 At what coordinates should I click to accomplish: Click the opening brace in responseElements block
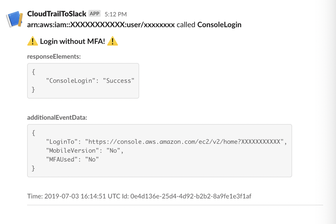[x=34, y=72]
